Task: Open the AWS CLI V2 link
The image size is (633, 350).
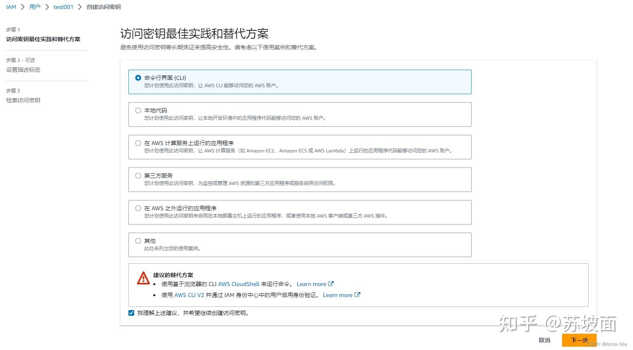Action: tap(190, 295)
